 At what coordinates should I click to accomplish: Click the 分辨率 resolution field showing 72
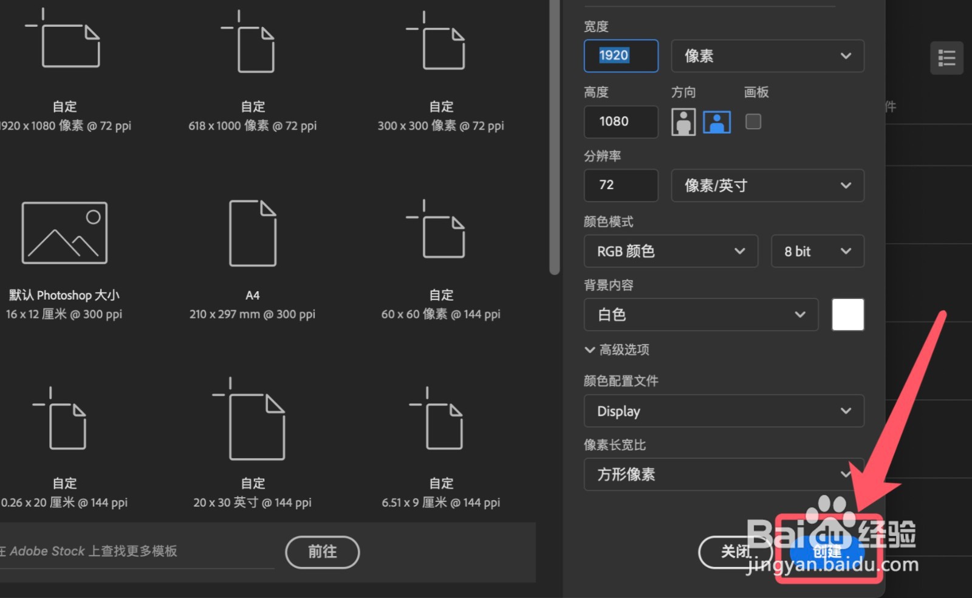621,185
